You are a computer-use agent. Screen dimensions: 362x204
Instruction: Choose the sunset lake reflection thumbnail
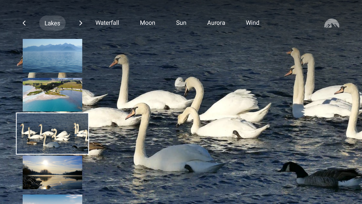point(52,172)
